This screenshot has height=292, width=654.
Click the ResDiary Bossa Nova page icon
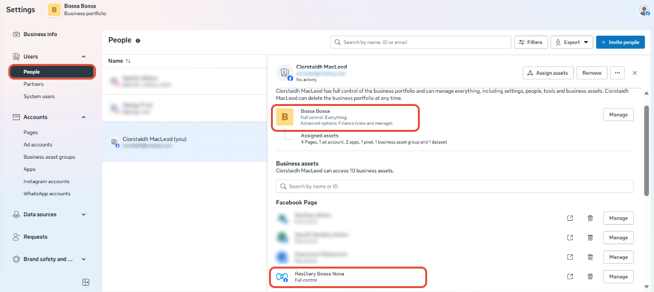282,277
